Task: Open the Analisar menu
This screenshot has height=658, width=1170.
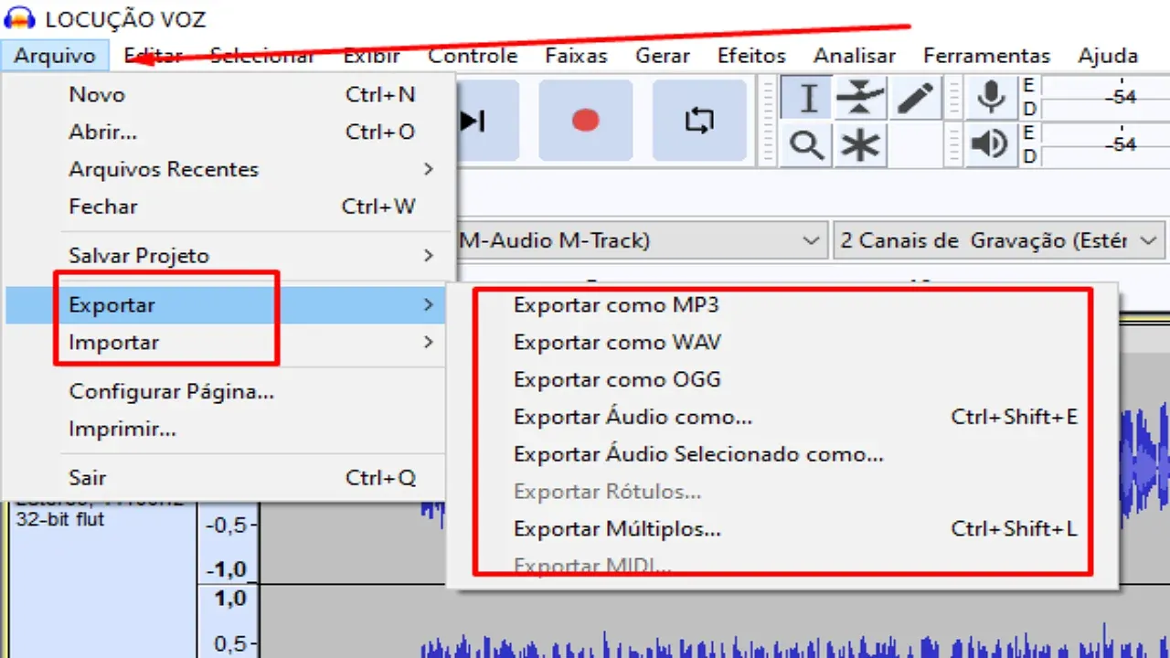Action: pos(855,56)
